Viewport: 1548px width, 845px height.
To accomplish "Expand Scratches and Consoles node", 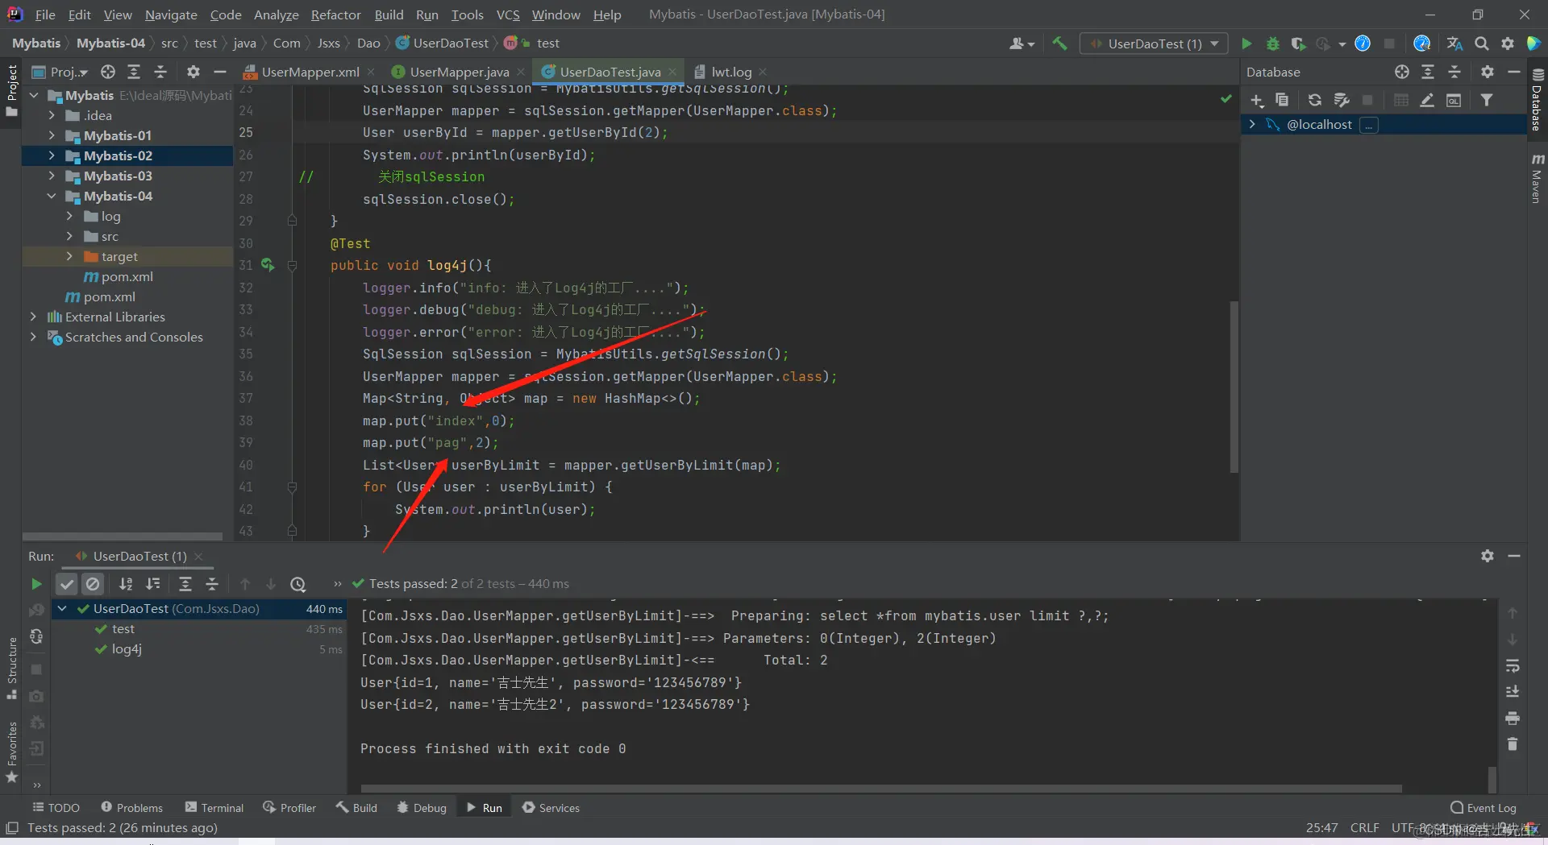I will (33, 337).
